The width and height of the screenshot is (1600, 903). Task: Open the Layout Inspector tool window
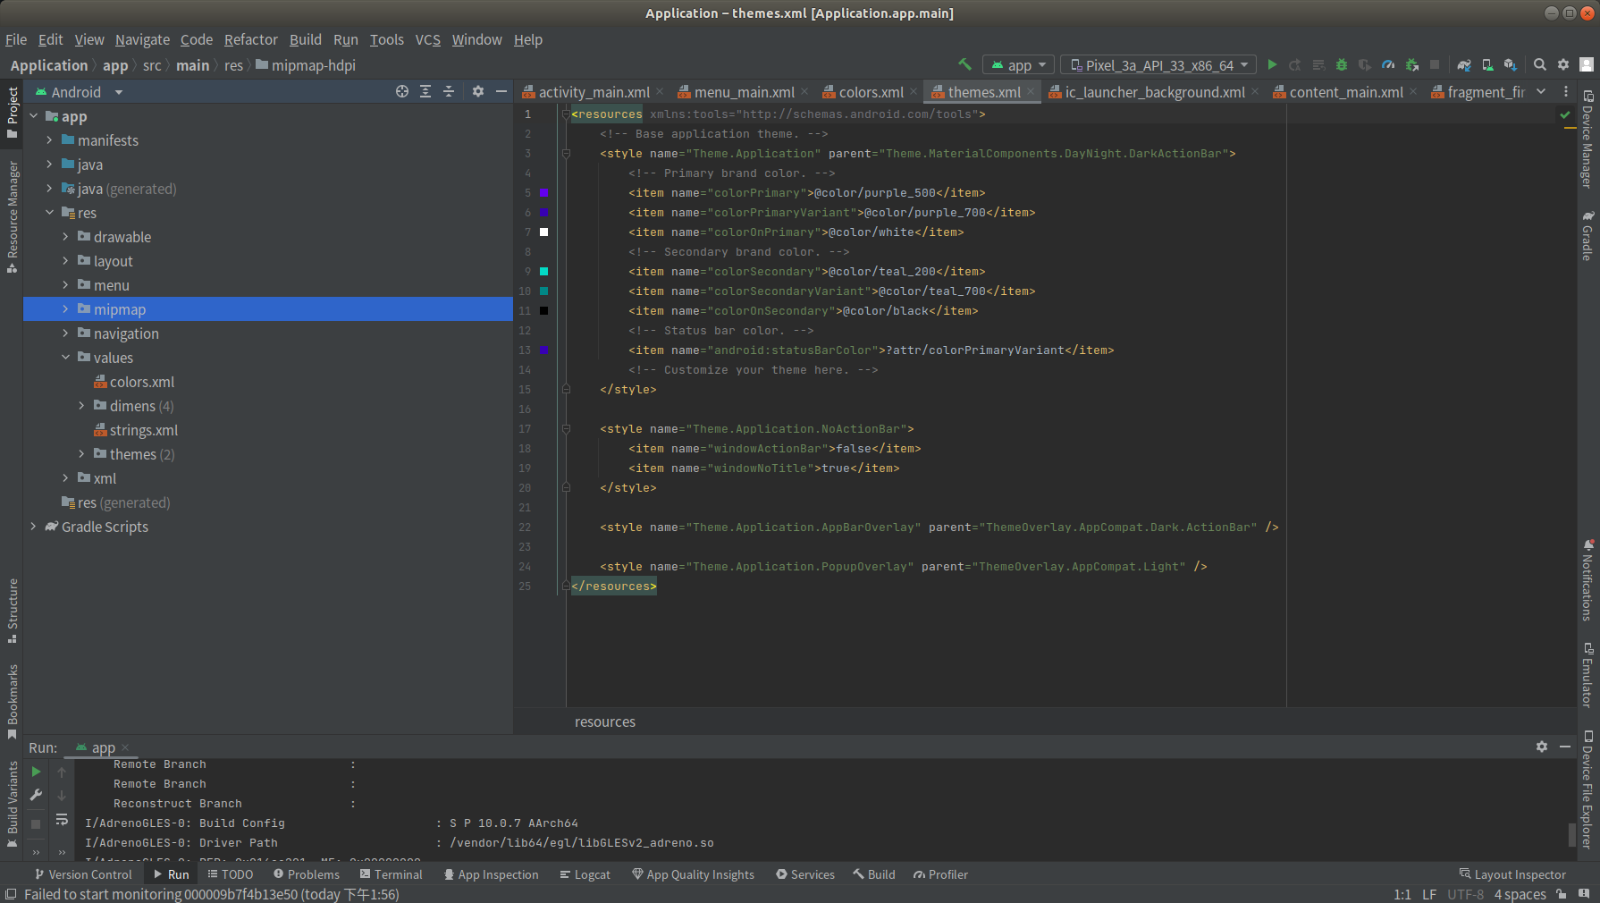(1512, 874)
